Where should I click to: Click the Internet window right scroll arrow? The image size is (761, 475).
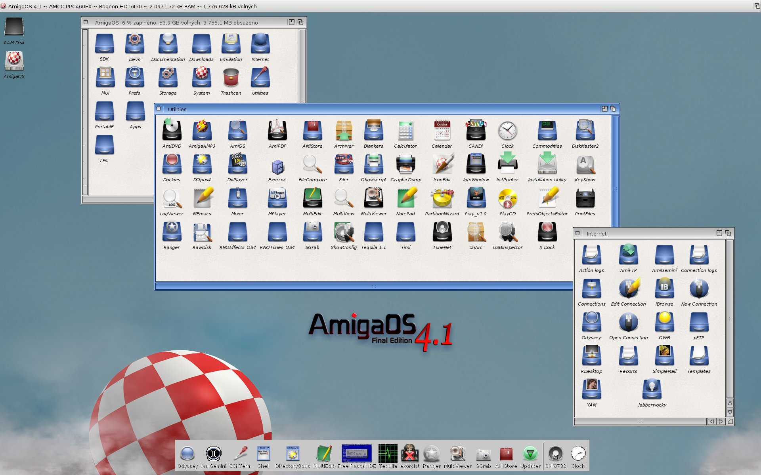point(721,422)
